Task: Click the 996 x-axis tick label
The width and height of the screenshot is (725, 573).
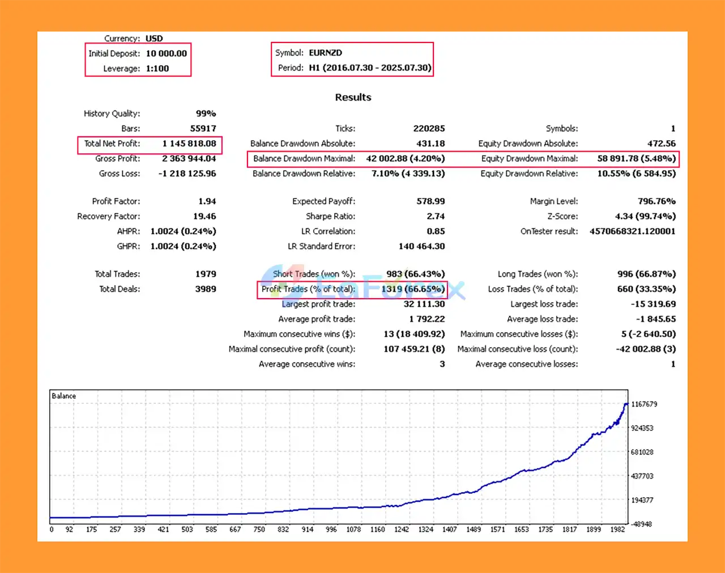Action: (331, 529)
